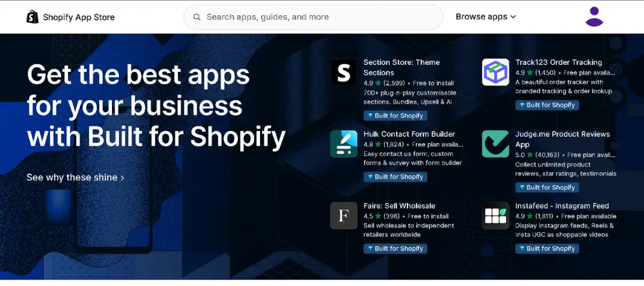
Task: Open Instafeed - Instagram Feed title link
Action: 562,206
